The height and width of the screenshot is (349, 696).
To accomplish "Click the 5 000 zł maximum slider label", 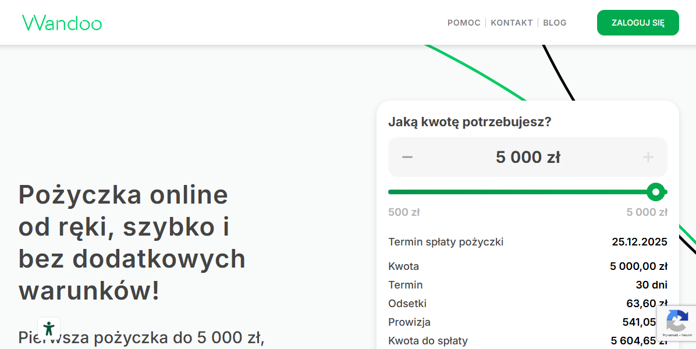I will (647, 212).
